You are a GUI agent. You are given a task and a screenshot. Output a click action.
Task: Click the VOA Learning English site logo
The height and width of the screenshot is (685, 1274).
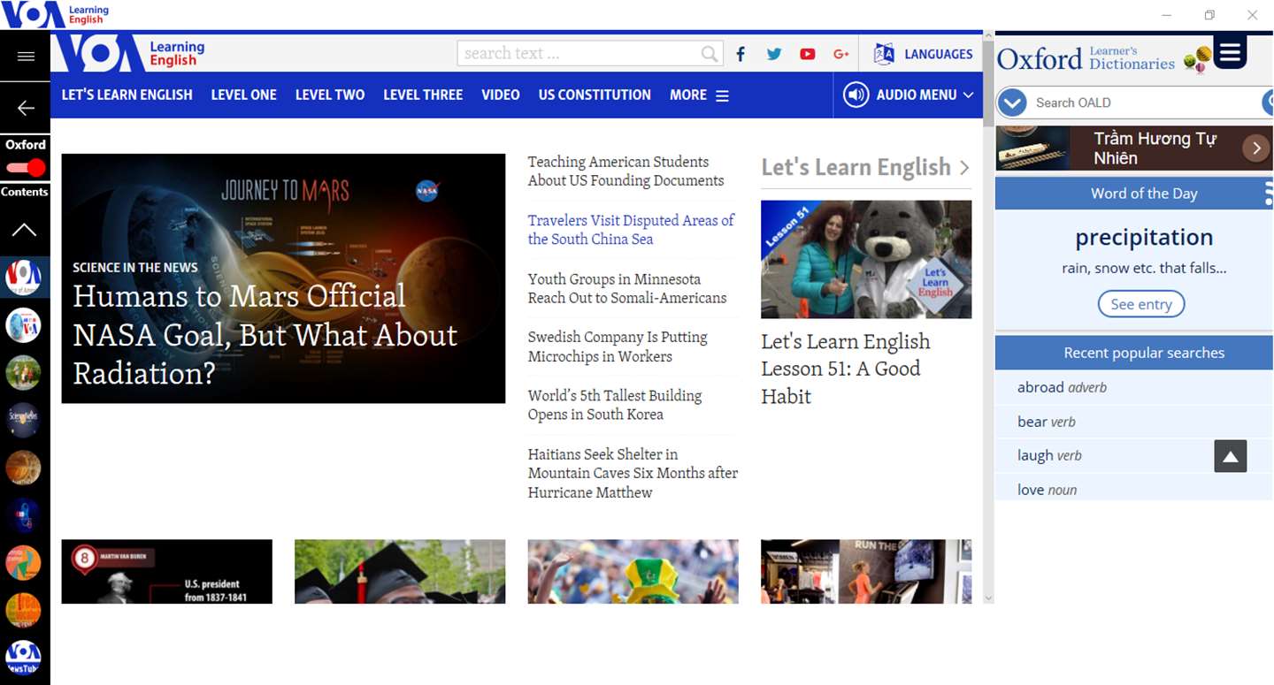click(x=130, y=53)
